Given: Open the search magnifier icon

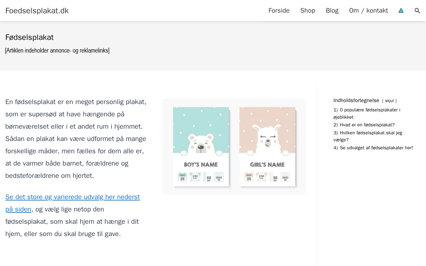Looking at the screenshot, I should click(417, 11).
